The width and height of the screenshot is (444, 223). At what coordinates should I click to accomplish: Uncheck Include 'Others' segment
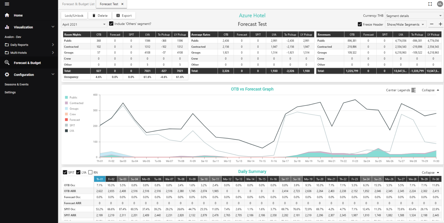(111, 23)
